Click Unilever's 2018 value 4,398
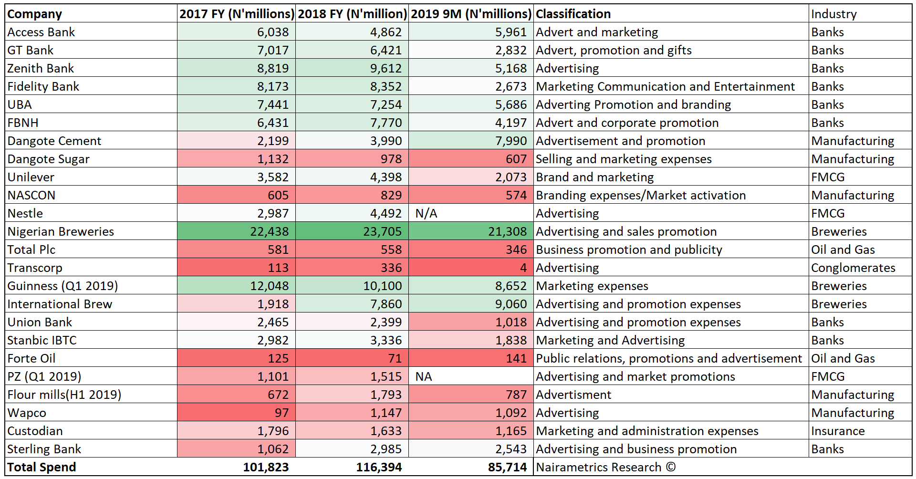This screenshot has height=479, width=916. point(352,177)
